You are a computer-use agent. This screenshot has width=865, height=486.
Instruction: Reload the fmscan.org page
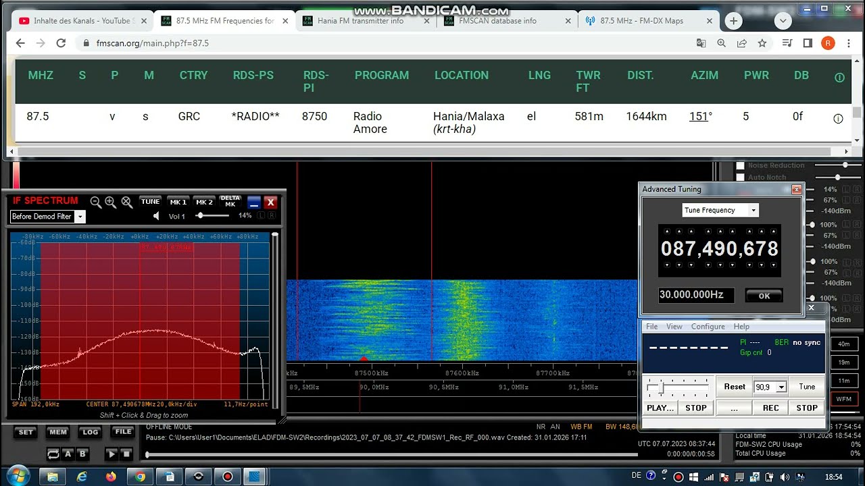(x=61, y=43)
